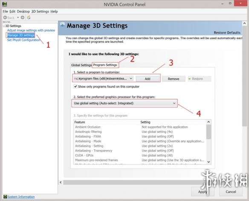Open the preferred graphics processor dropdown

(x=124, y=103)
